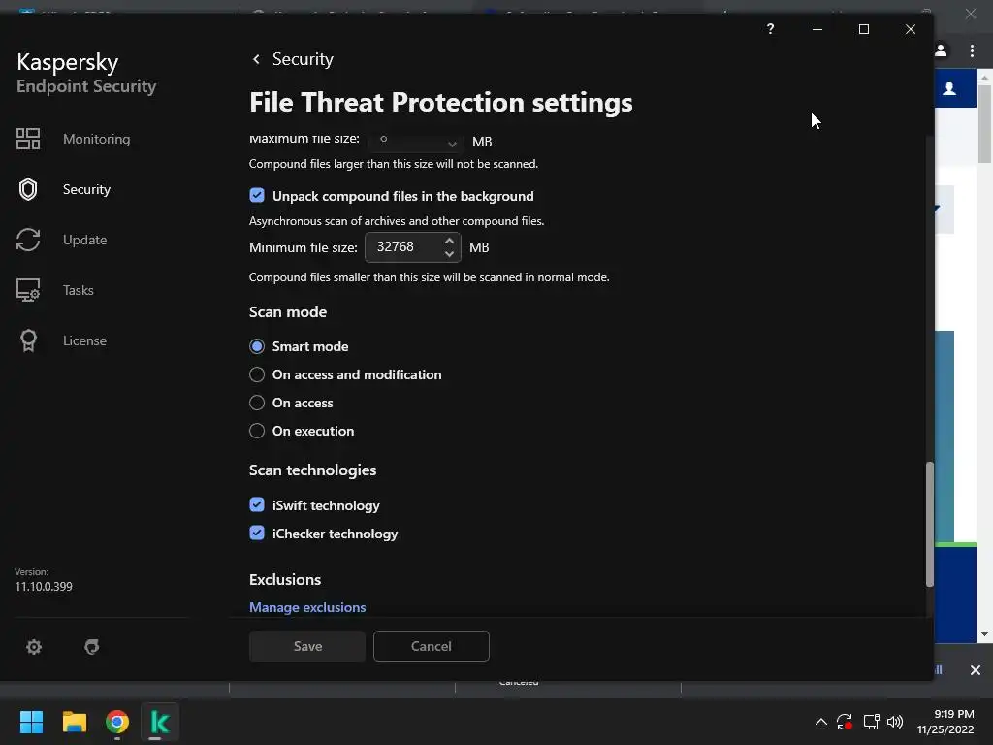Select the Smart mode radio button
This screenshot has width=993, height=745.
click(x=256, y=346)
